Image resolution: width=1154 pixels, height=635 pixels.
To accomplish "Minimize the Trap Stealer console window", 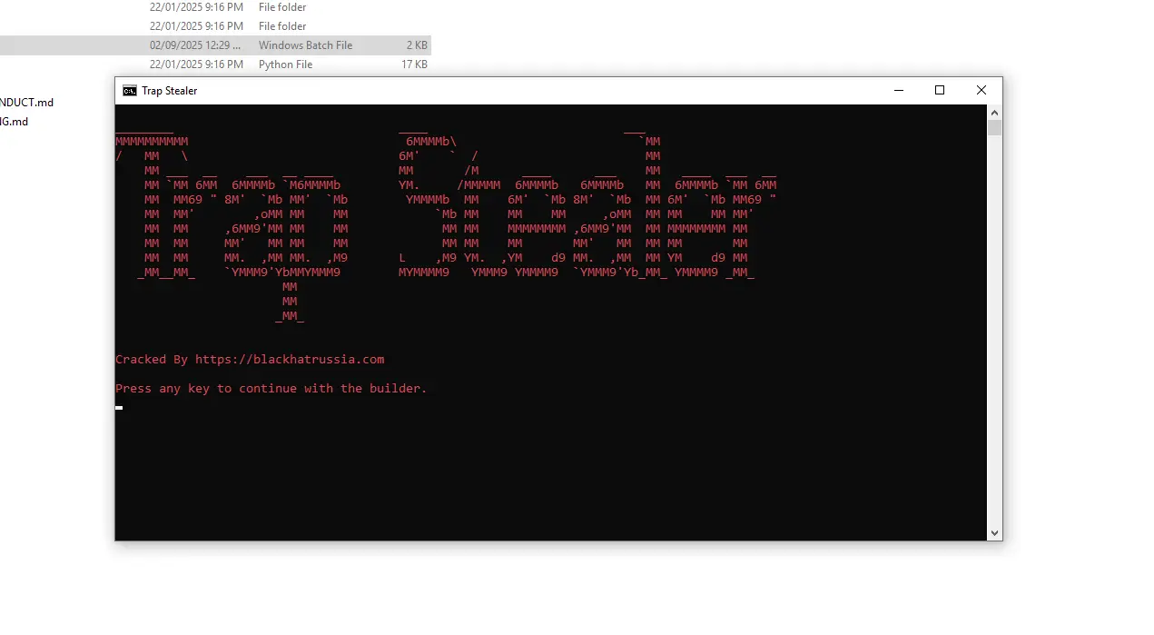I will (x=898, y=90).
